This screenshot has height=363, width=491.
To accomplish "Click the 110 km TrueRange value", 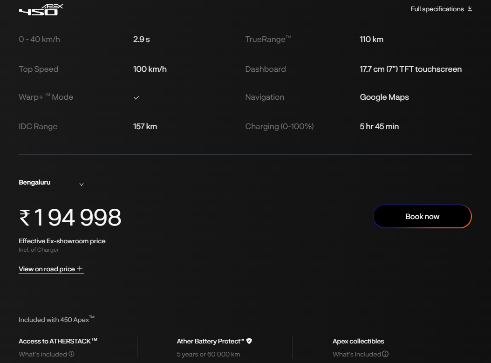I will point(371,40).
